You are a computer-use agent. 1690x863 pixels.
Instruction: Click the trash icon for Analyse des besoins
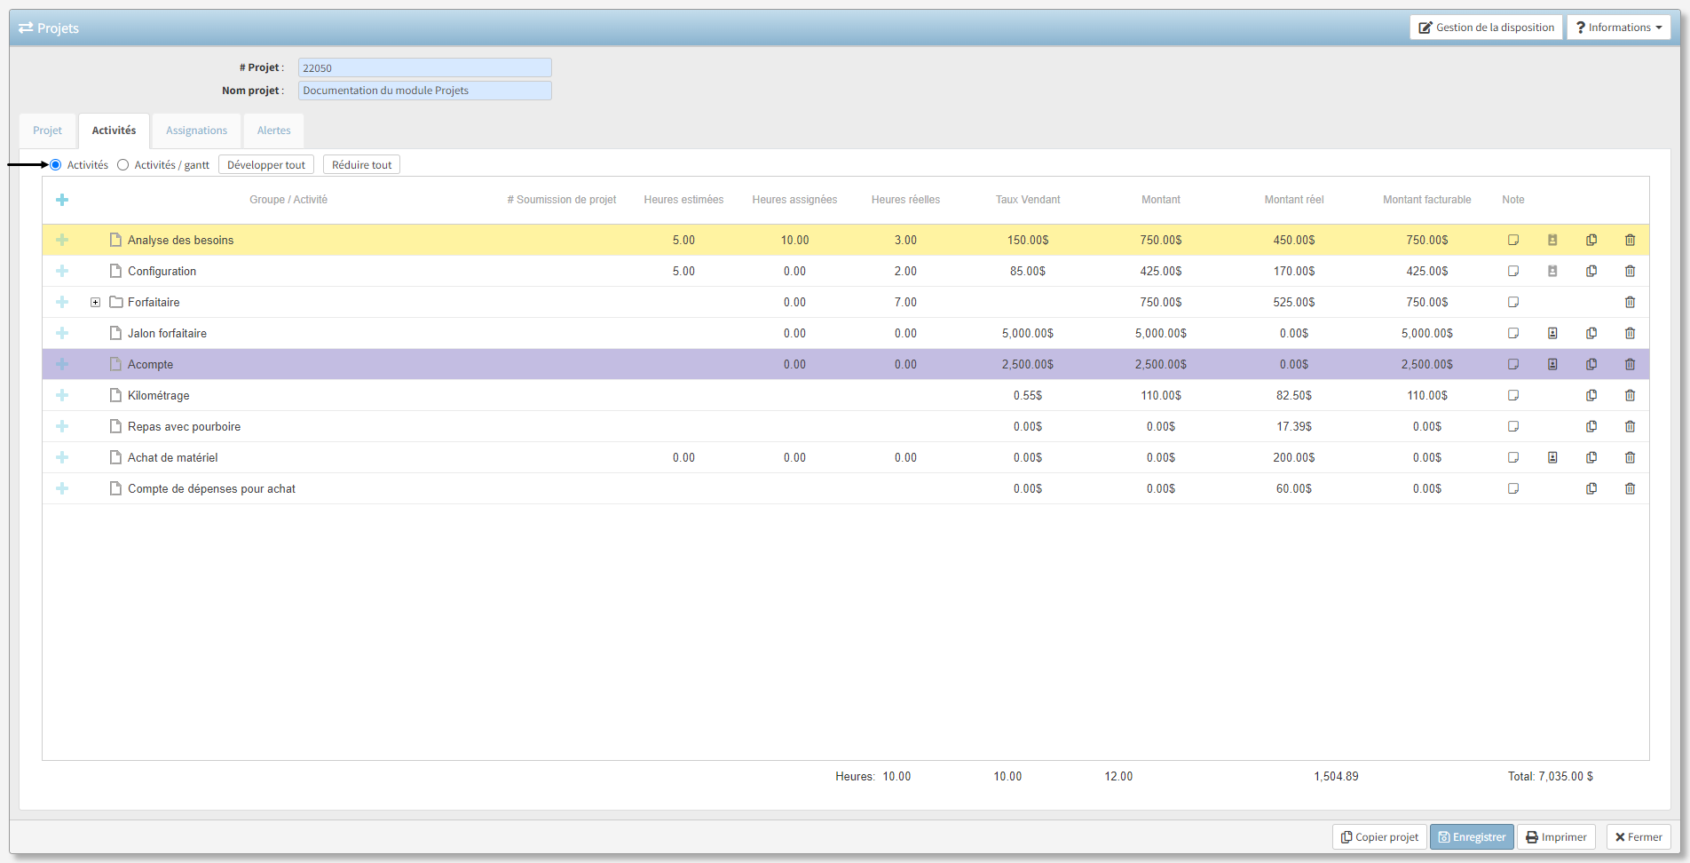(1630, 240)
